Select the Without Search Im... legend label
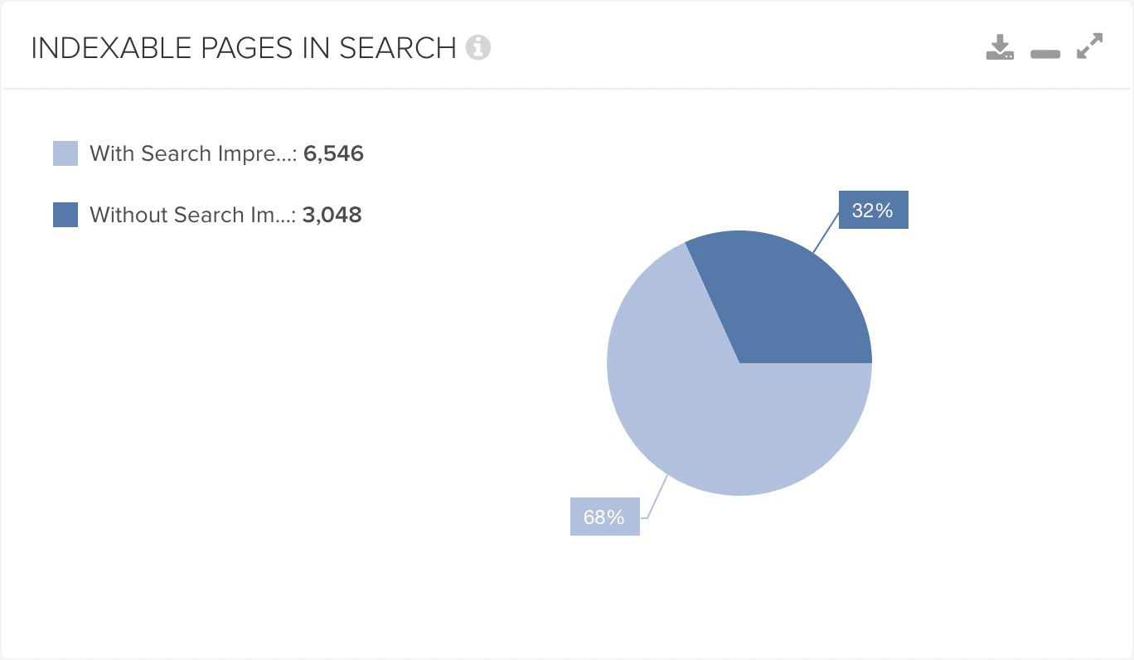 tap(192, 215)
